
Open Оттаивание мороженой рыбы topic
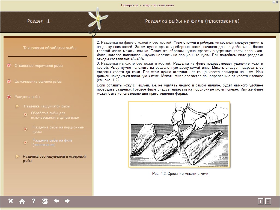(38, 65)
